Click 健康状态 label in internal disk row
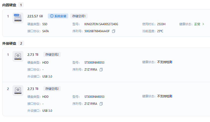This screenshot has width=210, height=122. [186, 24]
